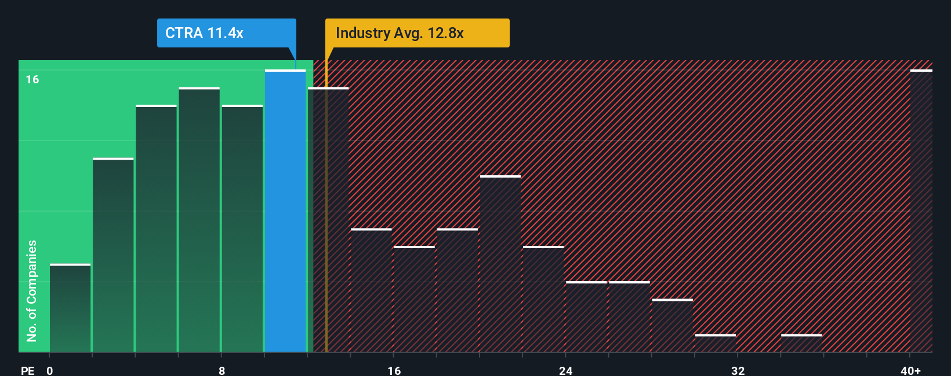The height and width of the screenshot is (376, 951).
Task: Click the x-axis label 24
Action: point(566,370)
